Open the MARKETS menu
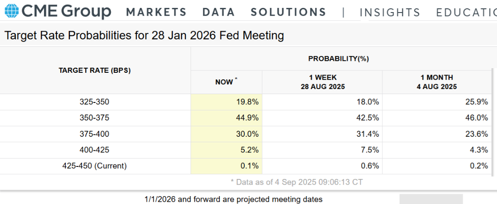Viewport: 497px width, 204px height. pyautogui.click(x=156, y=12)
